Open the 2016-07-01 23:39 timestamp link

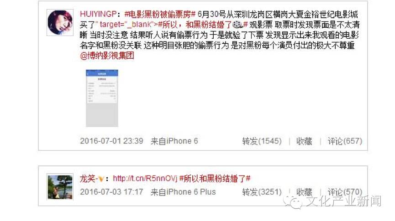pyautogui.click(x=111, y=141)
